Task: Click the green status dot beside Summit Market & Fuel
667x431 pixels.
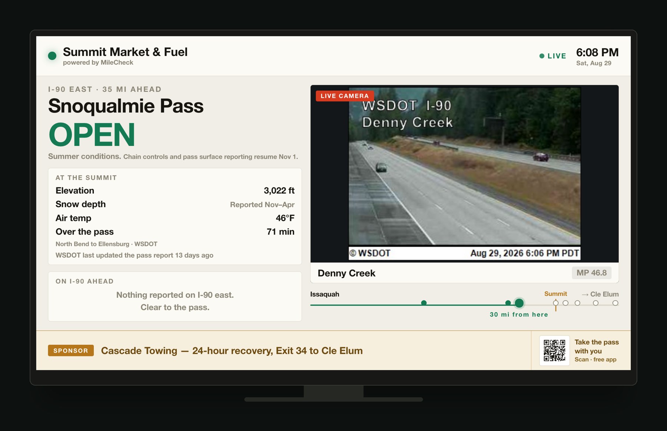Action: pyautogui.click(x=52, y=56)
